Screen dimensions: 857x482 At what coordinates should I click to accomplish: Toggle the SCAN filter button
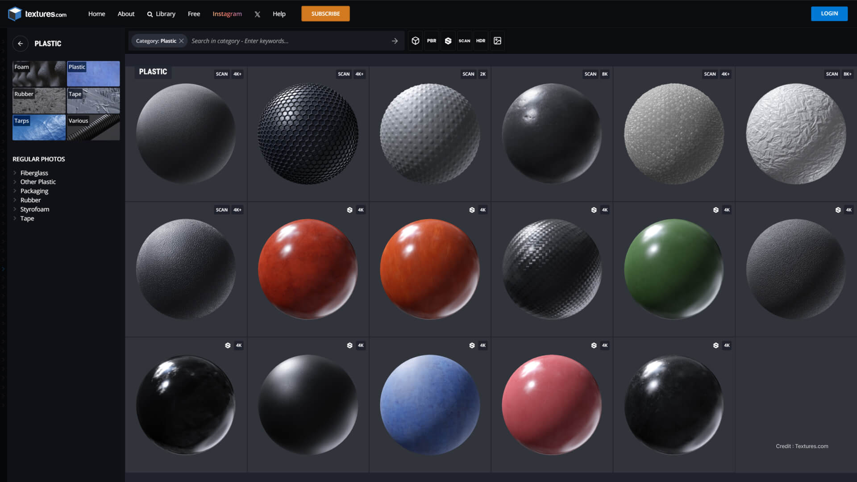(x=464, y=41)
